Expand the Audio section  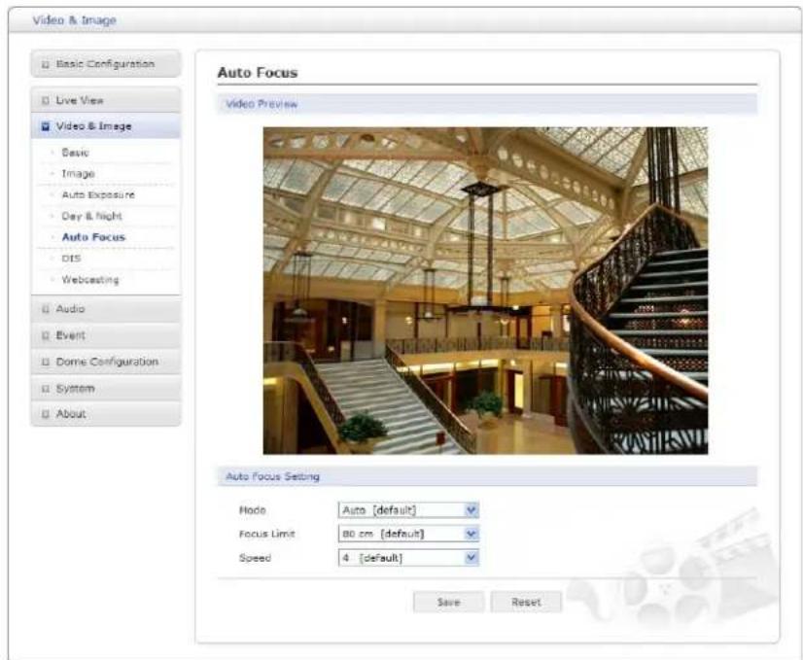[106, 309]
